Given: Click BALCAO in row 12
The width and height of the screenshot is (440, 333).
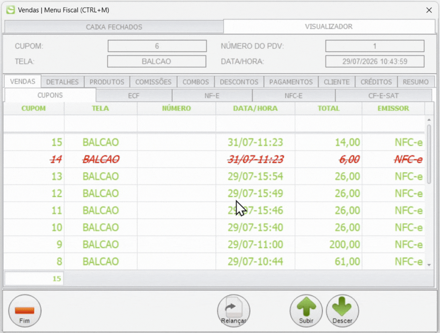Looking at the screenshot, I should pos(100,194).
